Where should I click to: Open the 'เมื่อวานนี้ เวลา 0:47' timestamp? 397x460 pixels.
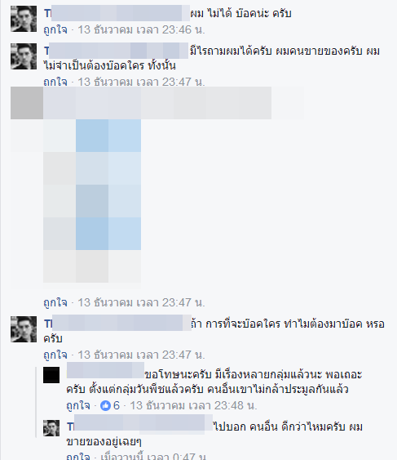pos(153,456)
